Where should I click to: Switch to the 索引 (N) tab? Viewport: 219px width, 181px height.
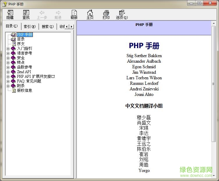point(30,27)
